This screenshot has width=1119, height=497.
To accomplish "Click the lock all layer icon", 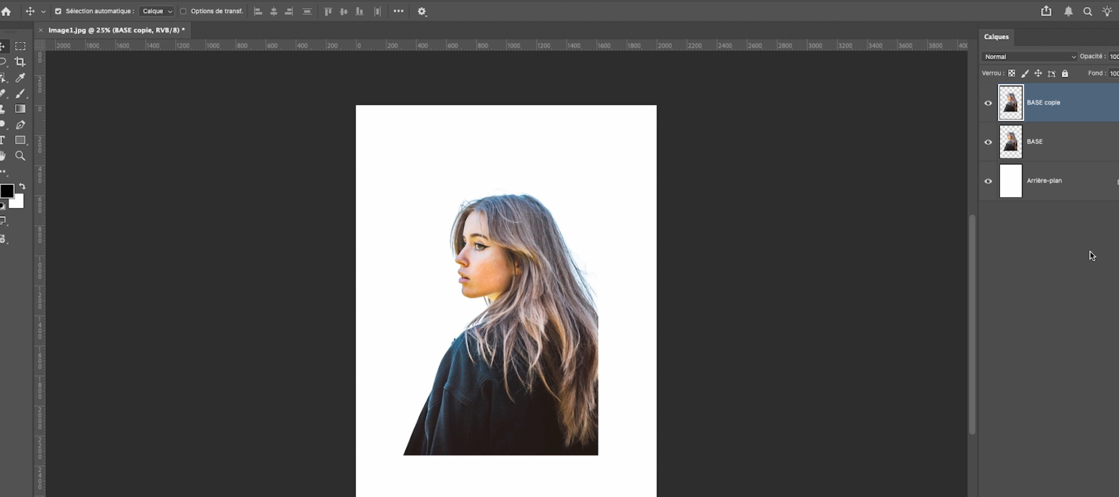I will (1065, 74).
